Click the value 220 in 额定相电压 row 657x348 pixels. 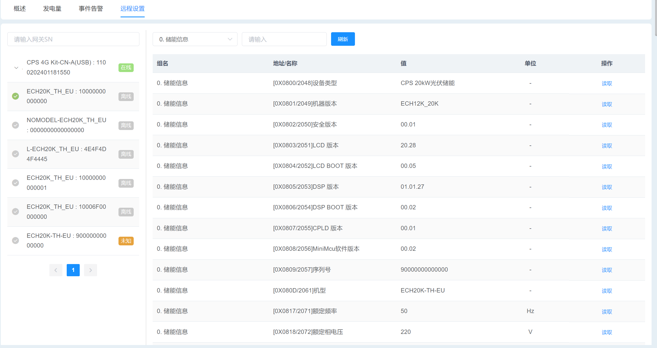click(406, 332)
